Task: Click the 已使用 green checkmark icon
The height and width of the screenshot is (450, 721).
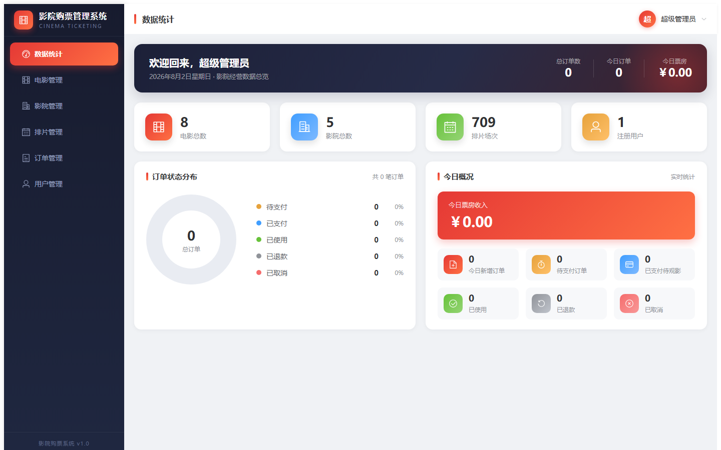Action: [x=453, y=303]
